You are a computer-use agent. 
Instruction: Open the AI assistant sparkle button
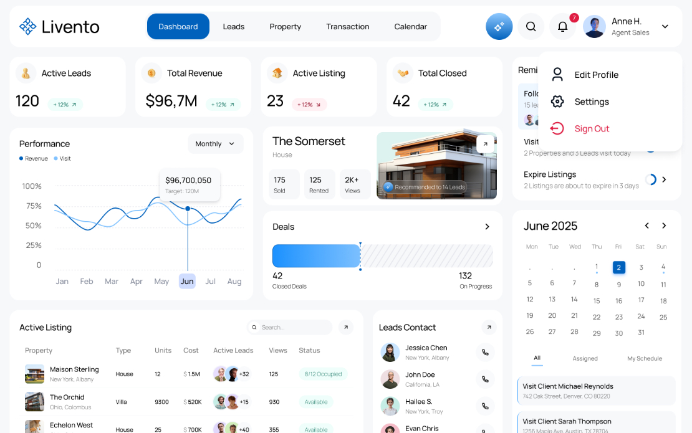click(499, 26)
